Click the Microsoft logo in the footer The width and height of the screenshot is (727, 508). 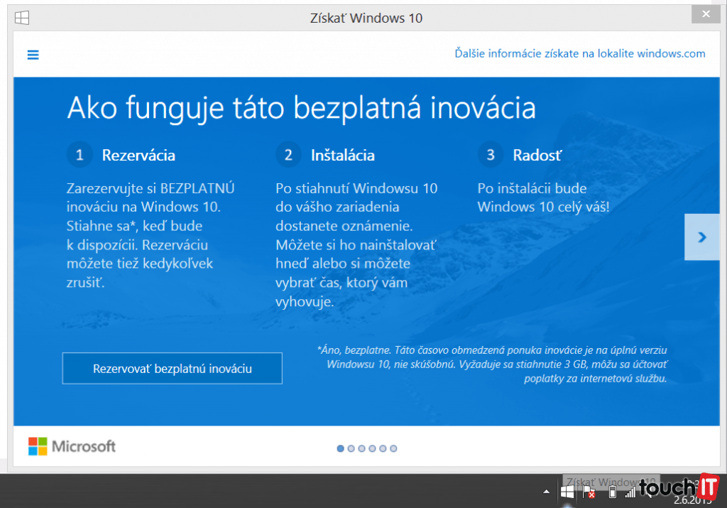click(x=72, y=446)
